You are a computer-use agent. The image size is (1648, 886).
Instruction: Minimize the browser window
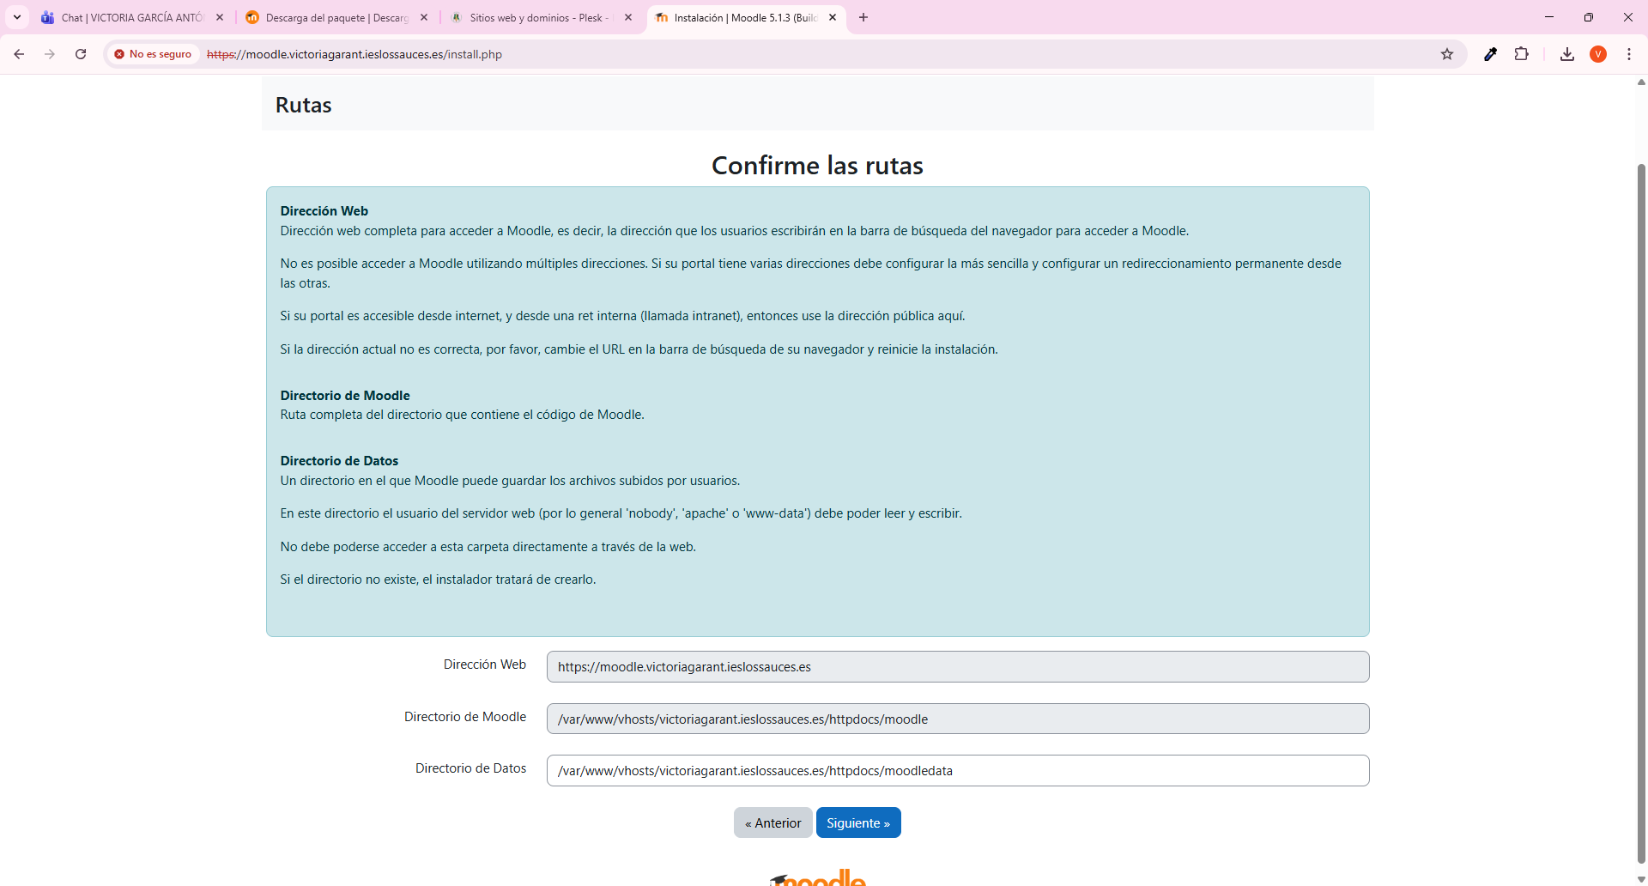1549,17
